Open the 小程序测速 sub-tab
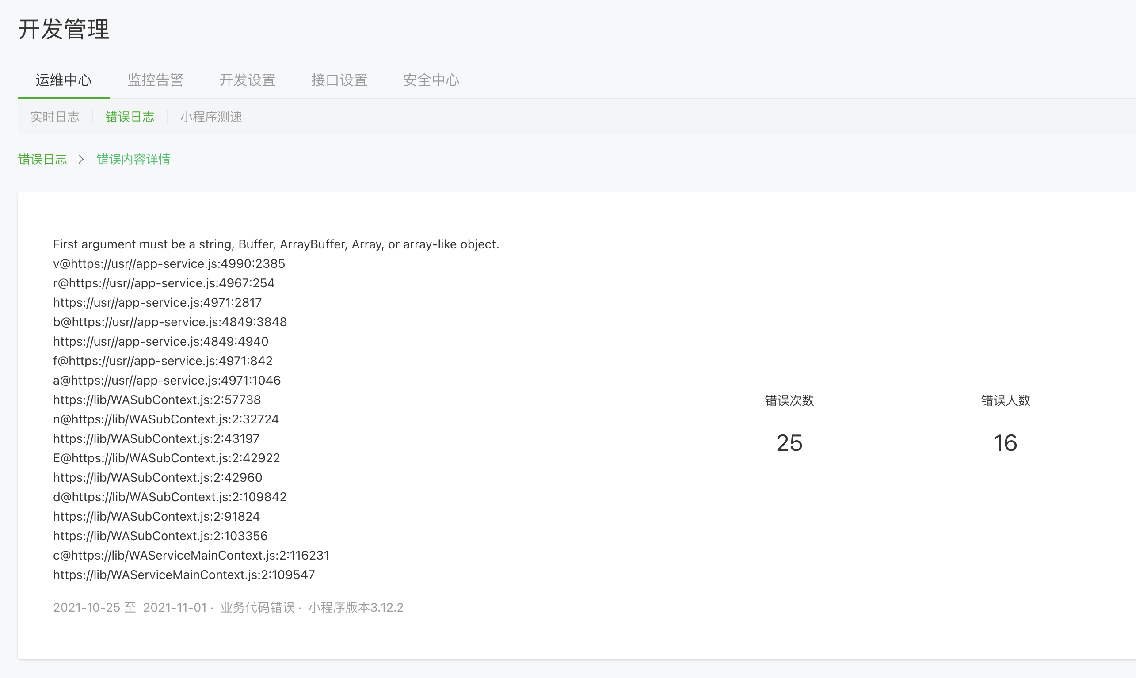The height and width of the screenshot is (678, 1136). 211,117
